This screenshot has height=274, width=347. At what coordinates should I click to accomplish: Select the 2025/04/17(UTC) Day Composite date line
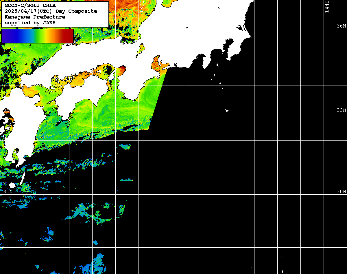click(51, 11)
